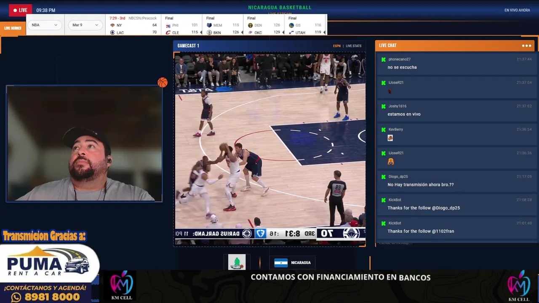Click the '7:29 - 3rd' game status
The width and height of the screenshot is (539, 303).
117,18
